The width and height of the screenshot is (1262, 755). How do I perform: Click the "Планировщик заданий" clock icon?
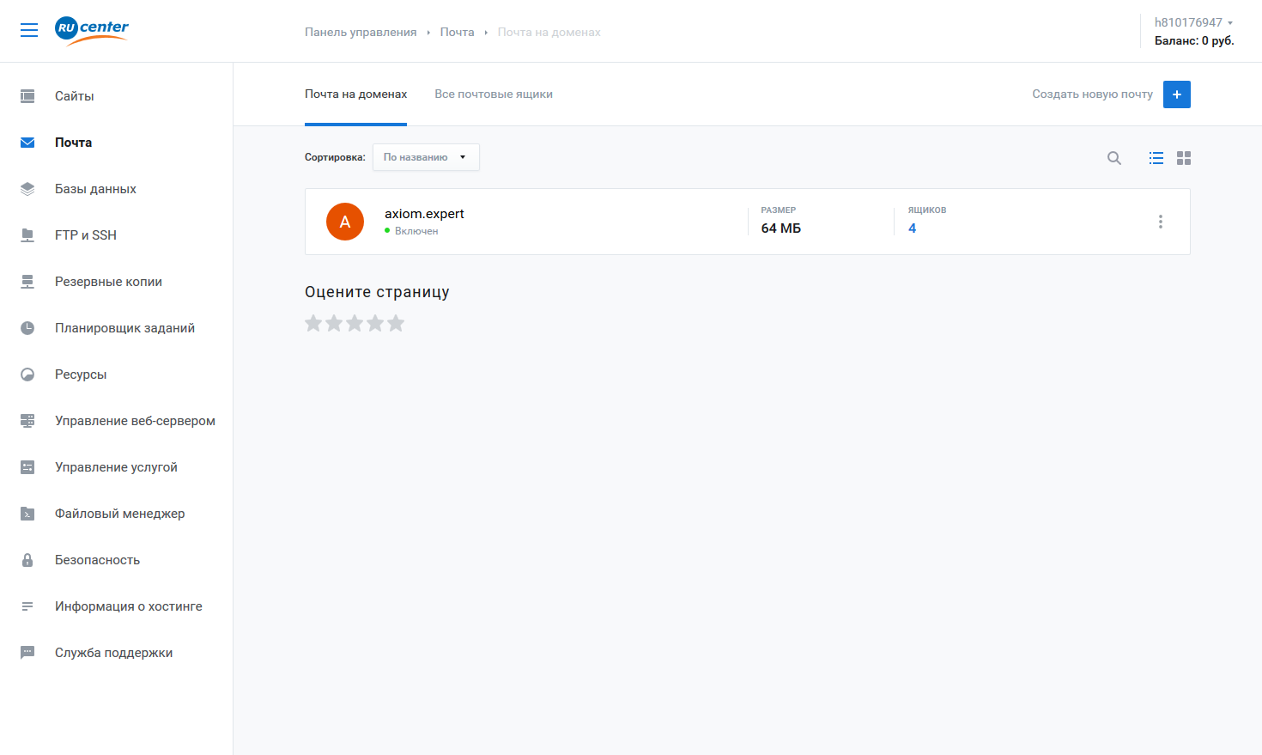pyautogui.click(x=27, y=328)
